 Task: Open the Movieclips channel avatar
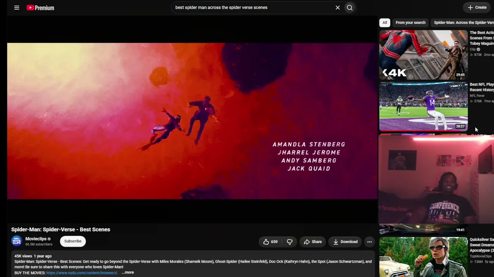pos(17,241)
